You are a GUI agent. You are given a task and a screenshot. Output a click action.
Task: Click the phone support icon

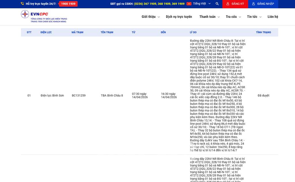[x=22, y=4]
